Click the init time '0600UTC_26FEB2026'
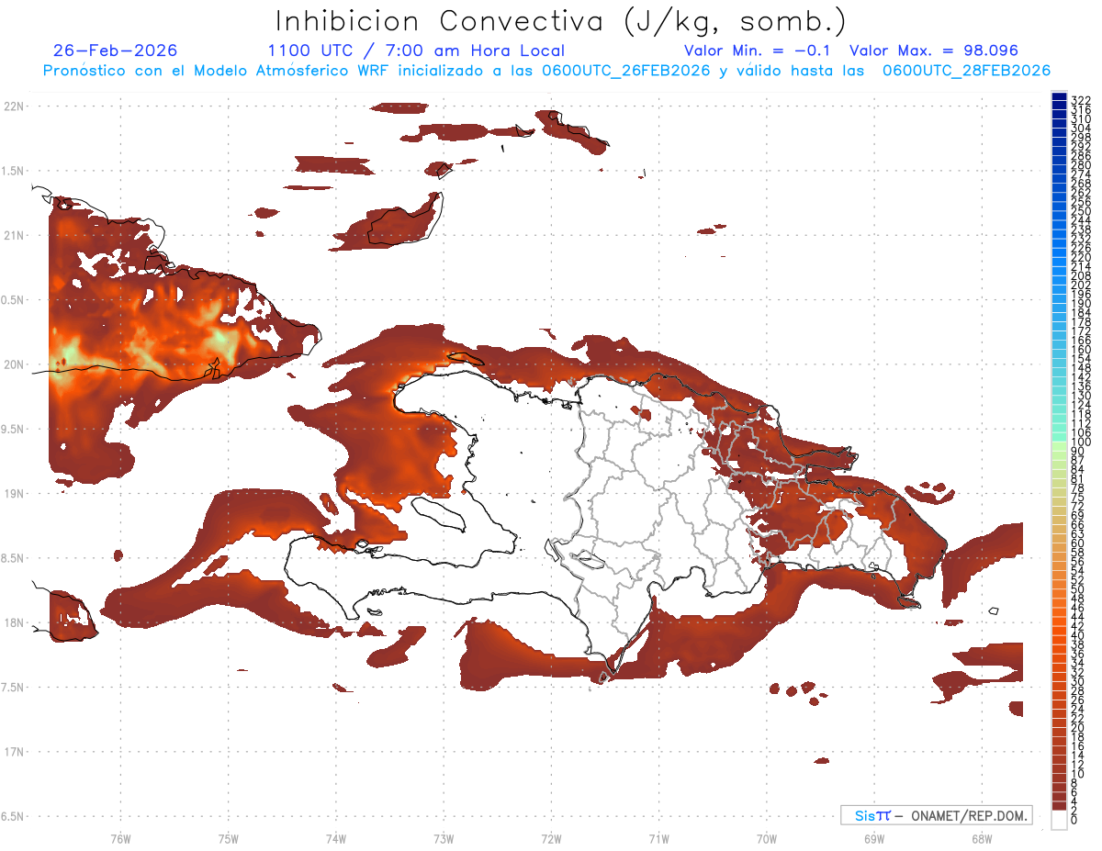Image resolution: width=1102 pixels, height=851 pixels. 625,71
